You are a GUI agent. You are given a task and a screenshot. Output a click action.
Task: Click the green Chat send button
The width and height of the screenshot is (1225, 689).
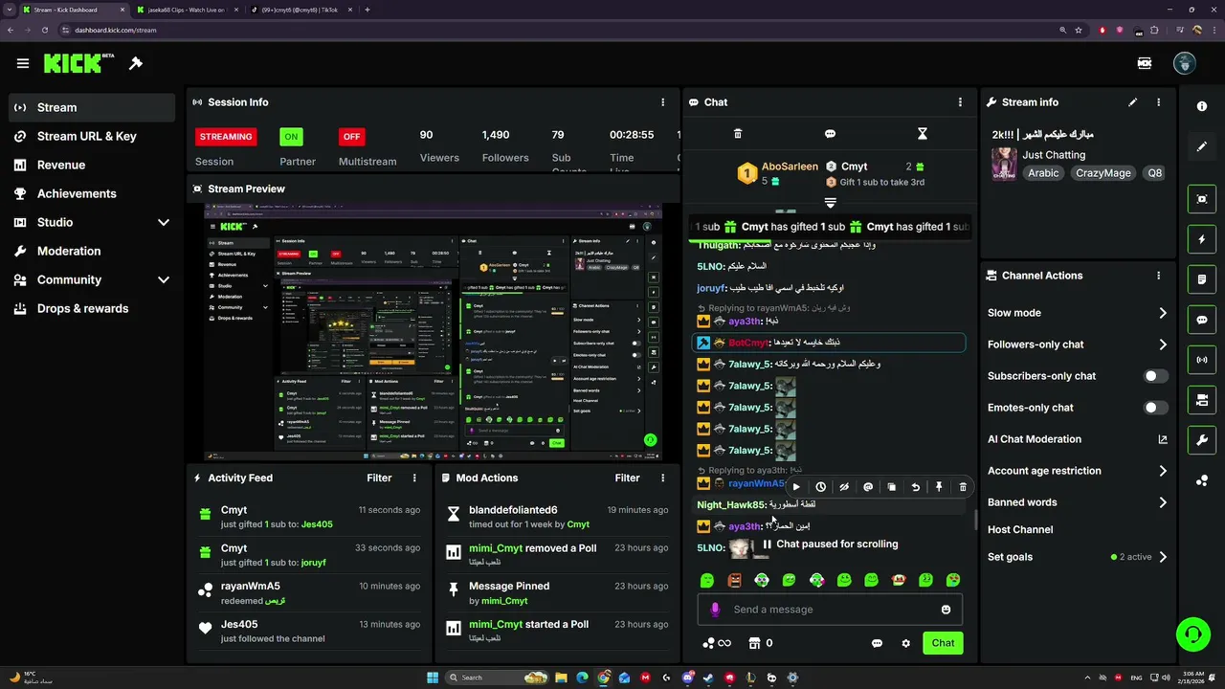(943, 643)
